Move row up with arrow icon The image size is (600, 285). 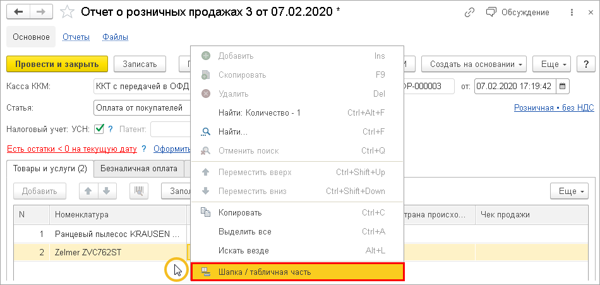coord(88,191)
